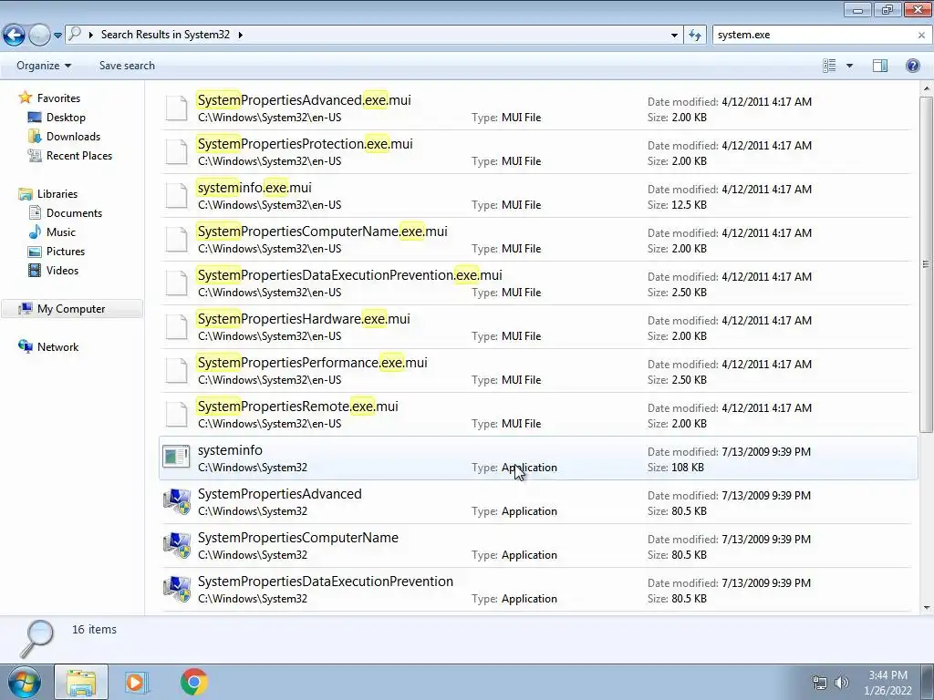Select Favorites in the navigation pane
Viewport: 934px width, 700px height.
click(58, 98)
